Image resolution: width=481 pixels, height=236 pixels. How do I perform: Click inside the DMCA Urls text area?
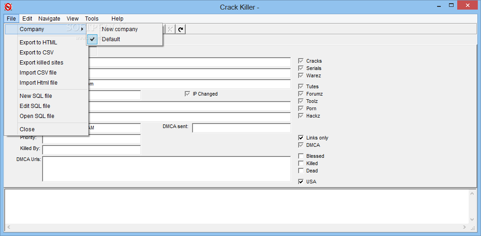[x=166, y=169]
